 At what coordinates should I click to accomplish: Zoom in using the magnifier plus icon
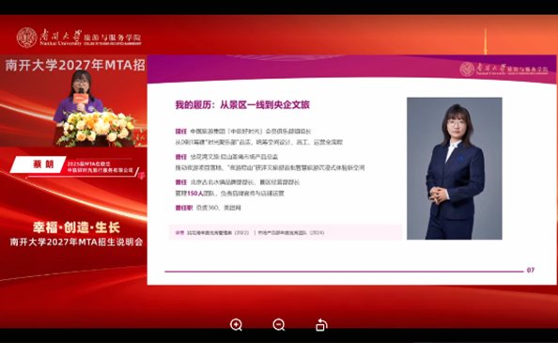[x=236, y=325]
